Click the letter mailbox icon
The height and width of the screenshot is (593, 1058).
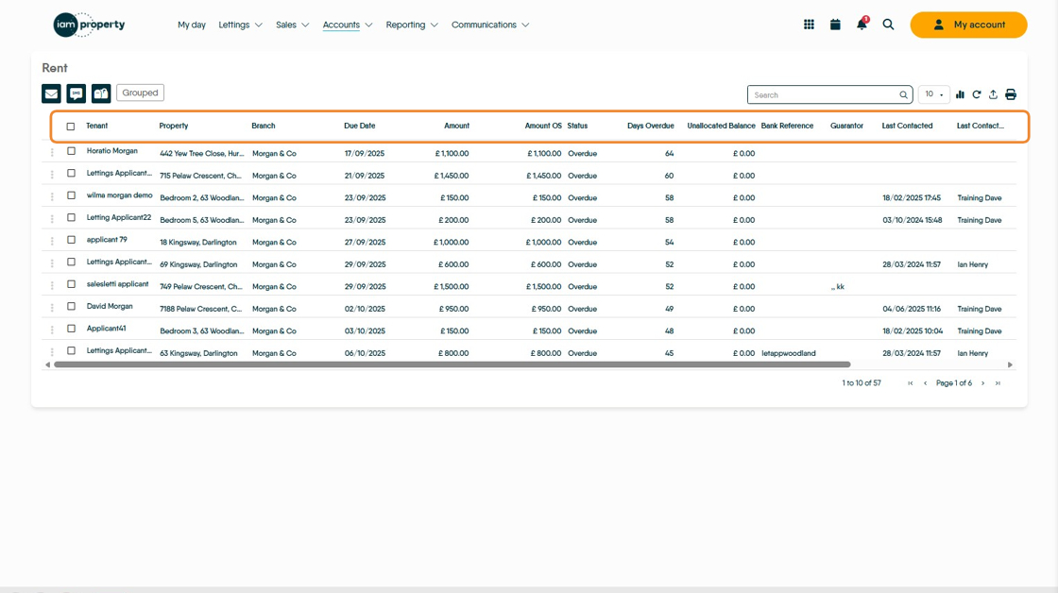pos(101,93)
